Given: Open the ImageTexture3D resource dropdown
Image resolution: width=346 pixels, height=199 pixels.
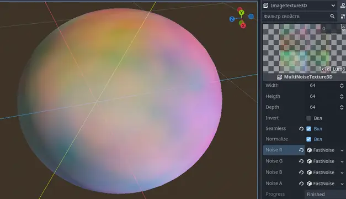Looking at the screenshot, I should 333,6.
